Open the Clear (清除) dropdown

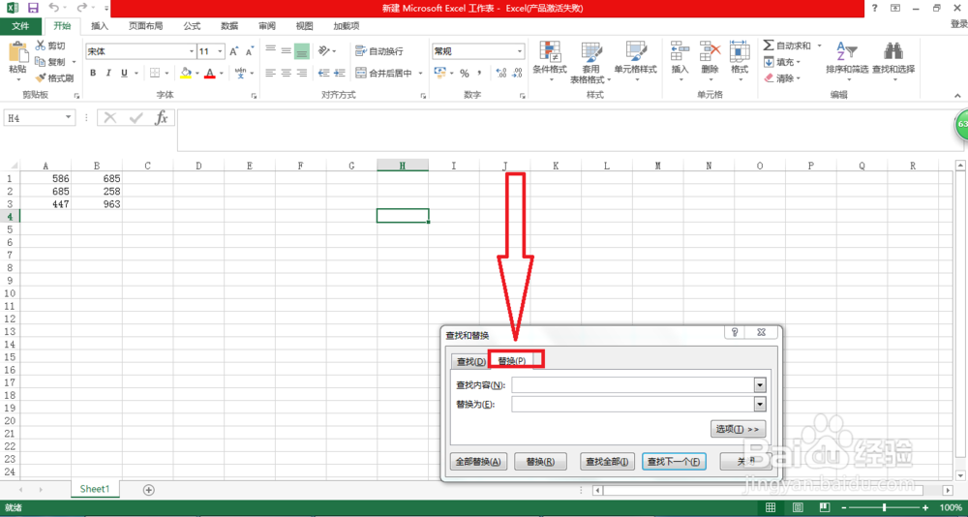point(781,77)
